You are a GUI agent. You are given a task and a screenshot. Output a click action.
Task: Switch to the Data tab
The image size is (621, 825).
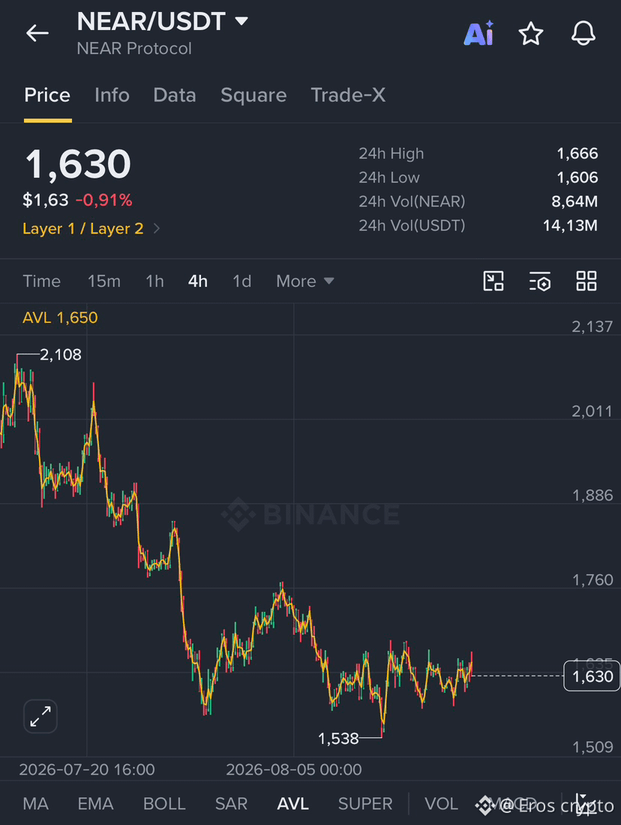coord(175,95)
